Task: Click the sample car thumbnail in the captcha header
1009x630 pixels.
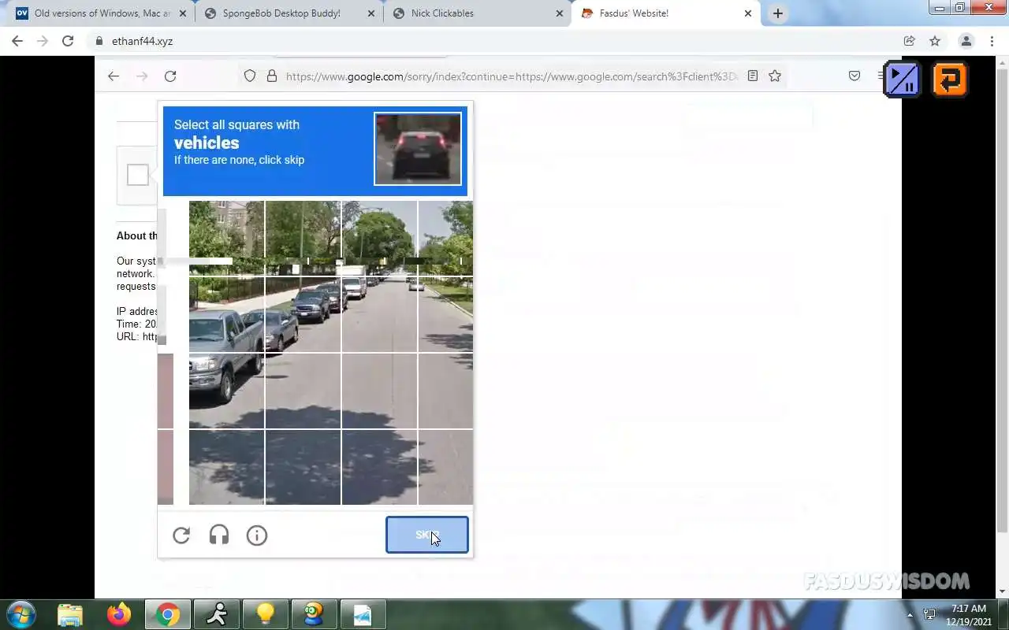Action: click(418, 149)
